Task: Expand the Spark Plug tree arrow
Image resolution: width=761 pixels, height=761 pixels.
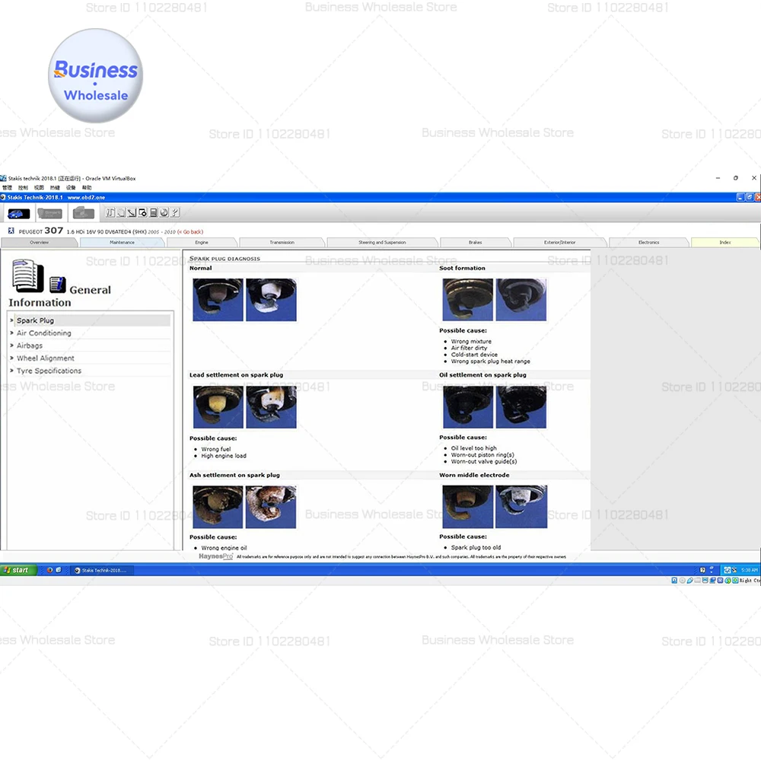Action: click(11, 320)
